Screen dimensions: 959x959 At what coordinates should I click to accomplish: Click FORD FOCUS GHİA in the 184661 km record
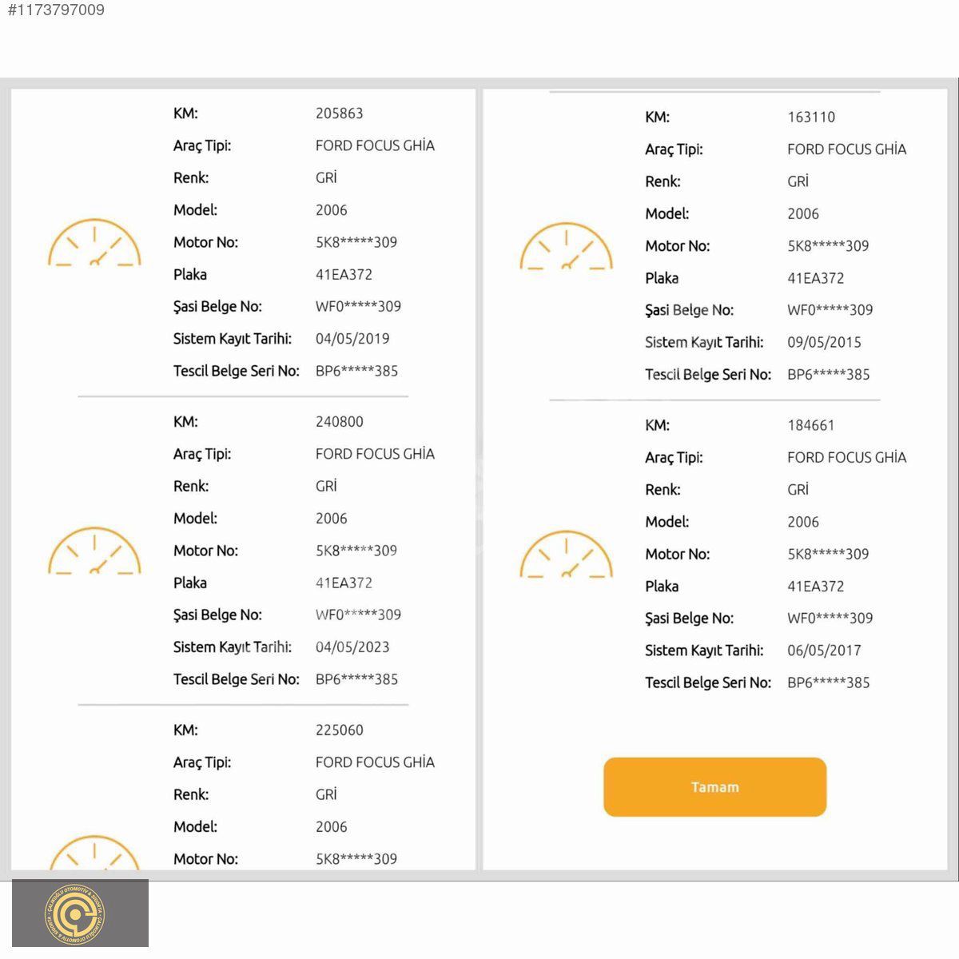tap(847, 458)
